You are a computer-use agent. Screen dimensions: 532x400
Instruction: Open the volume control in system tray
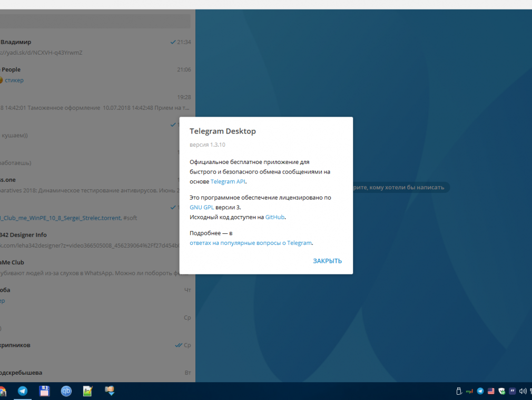tap(523, 391)
